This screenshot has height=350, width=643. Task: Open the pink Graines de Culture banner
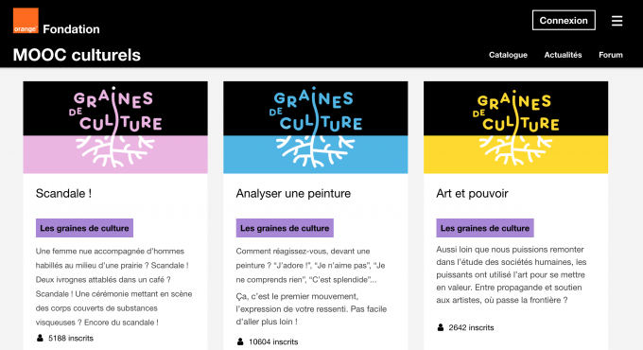[115, 127]
